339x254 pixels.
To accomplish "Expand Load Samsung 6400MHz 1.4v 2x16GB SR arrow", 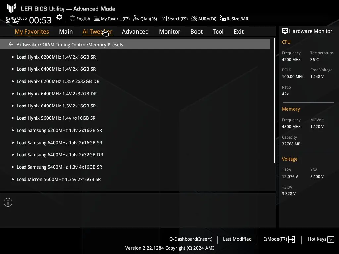I will (x=13, y=143).
